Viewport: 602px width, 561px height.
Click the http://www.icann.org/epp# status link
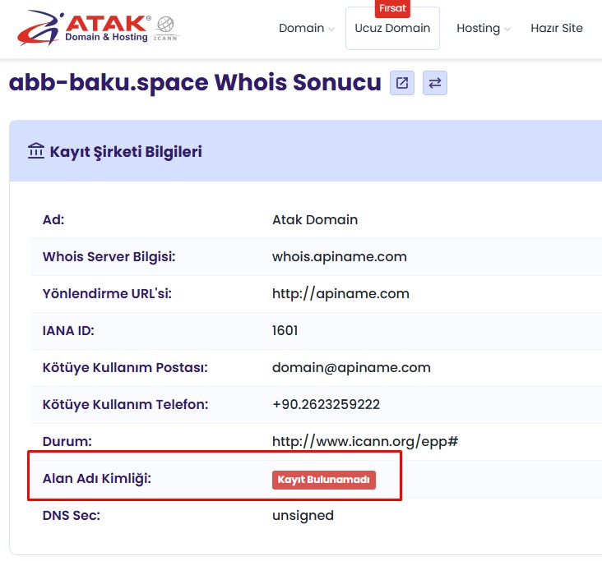tap(364, 441)
